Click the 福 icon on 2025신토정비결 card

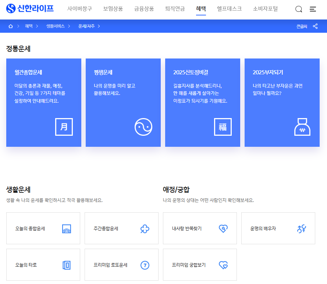pos(223,127)
